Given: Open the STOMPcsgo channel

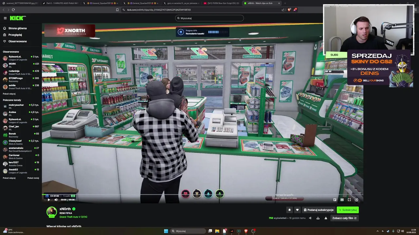Looking at the screenshot, I should click(x=21, y=80).
